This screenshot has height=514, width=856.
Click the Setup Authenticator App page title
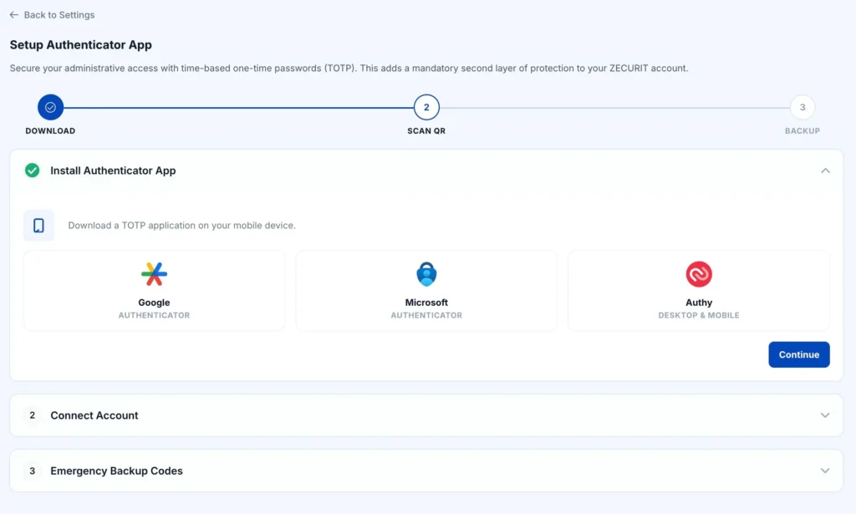coord(81,45)
